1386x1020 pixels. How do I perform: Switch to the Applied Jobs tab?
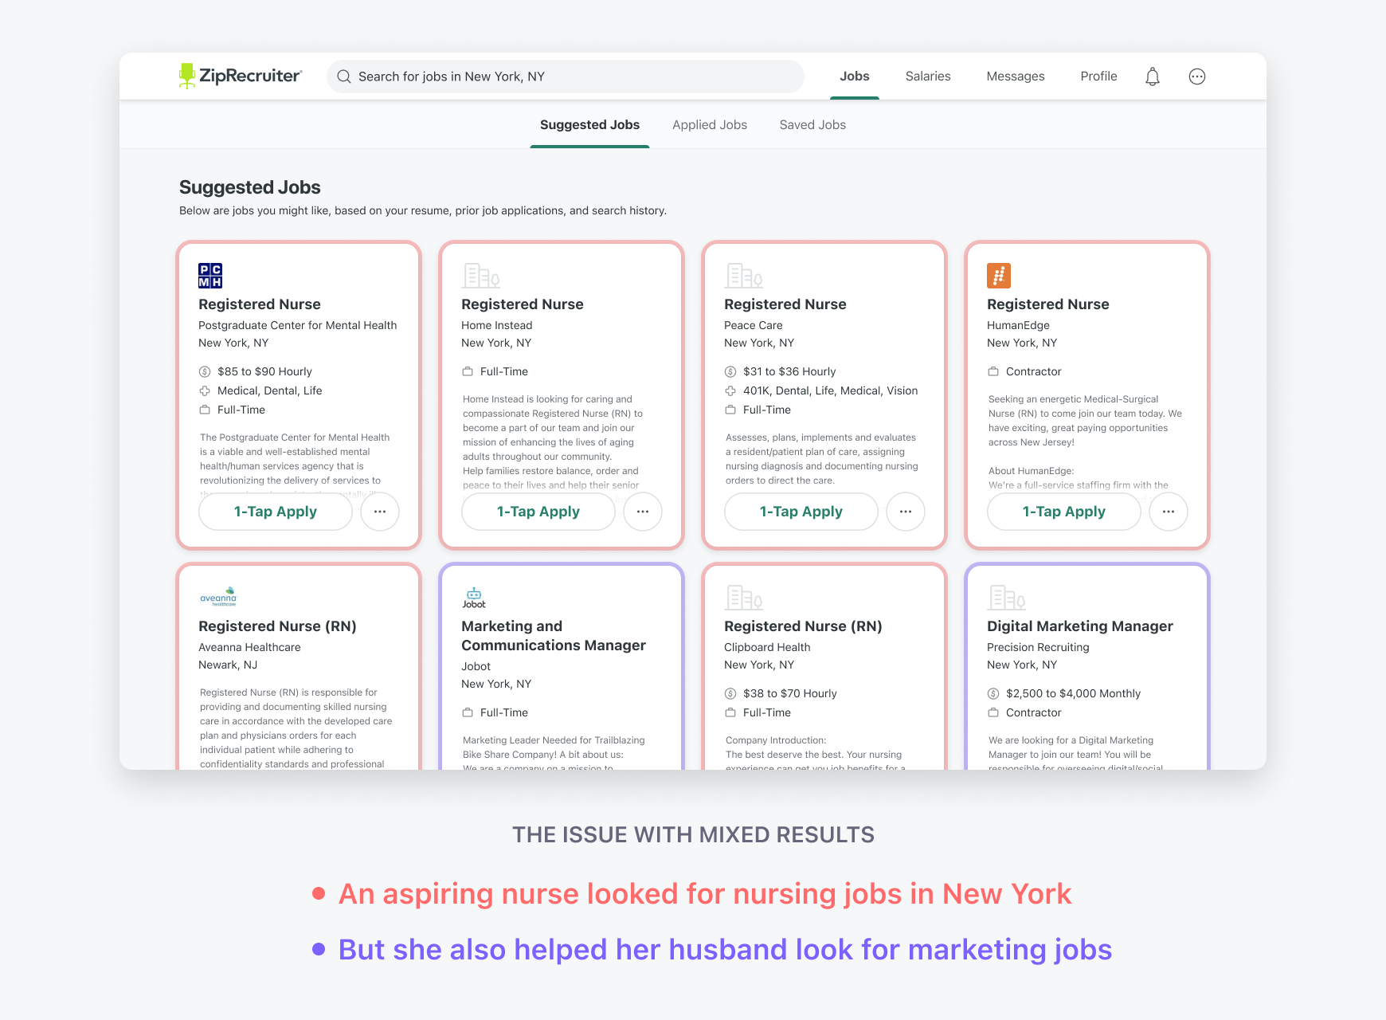[x=710, y=125]
